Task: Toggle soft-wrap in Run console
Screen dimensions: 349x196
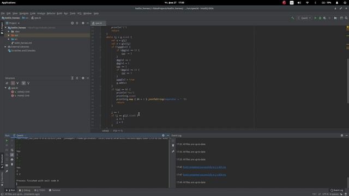Action: (x=12, y=150)
